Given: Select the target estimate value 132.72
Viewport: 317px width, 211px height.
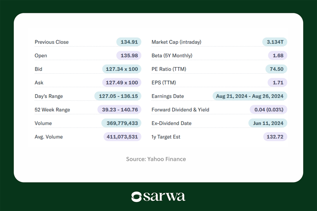Looking at the screenshot, I should (x=275, y=137).
